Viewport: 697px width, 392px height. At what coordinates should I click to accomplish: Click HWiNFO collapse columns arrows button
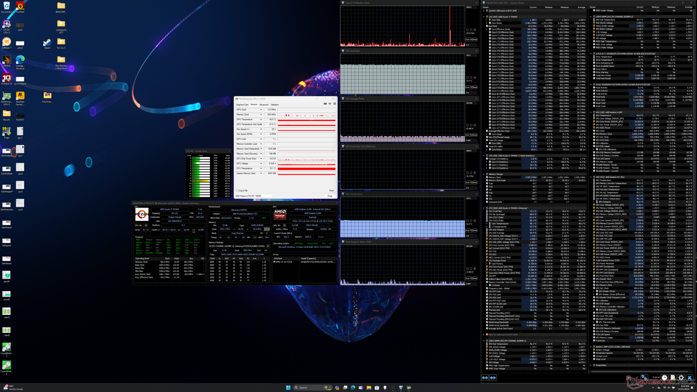pos(493,378)
